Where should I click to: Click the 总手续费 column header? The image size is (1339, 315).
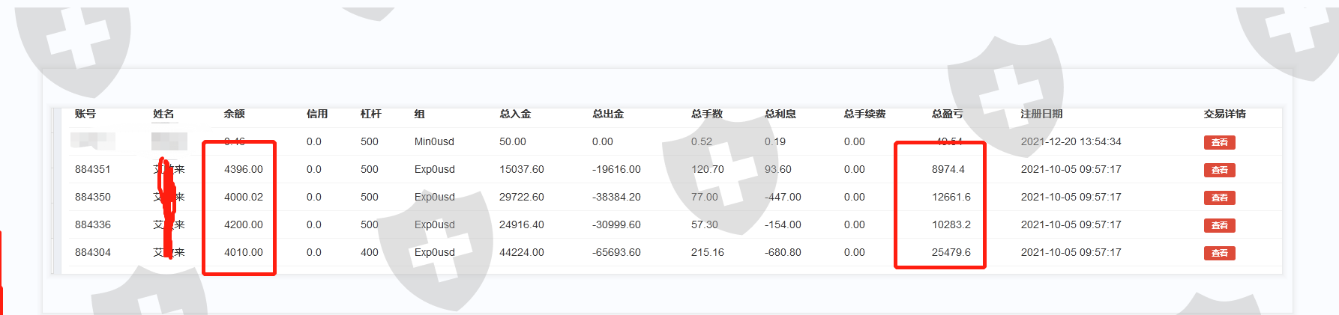pyautogui.click(x=864, y=114)
